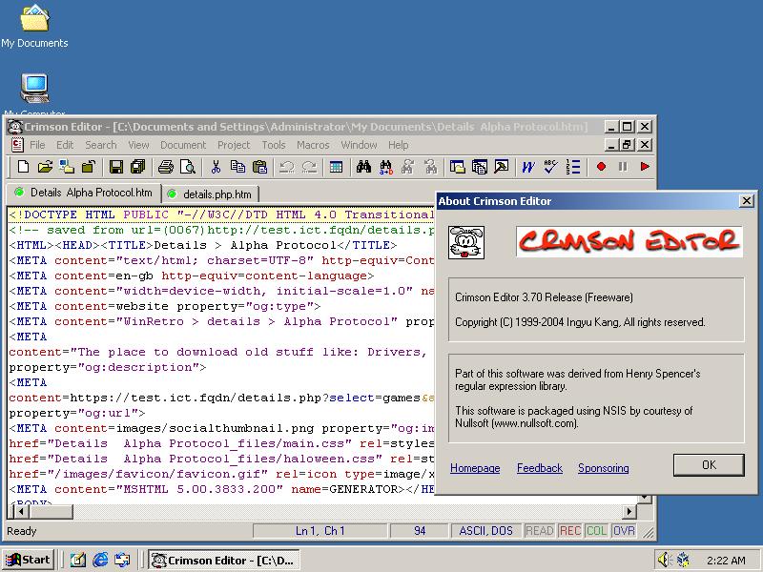Click the Save file floppy icon

point(115,168)
